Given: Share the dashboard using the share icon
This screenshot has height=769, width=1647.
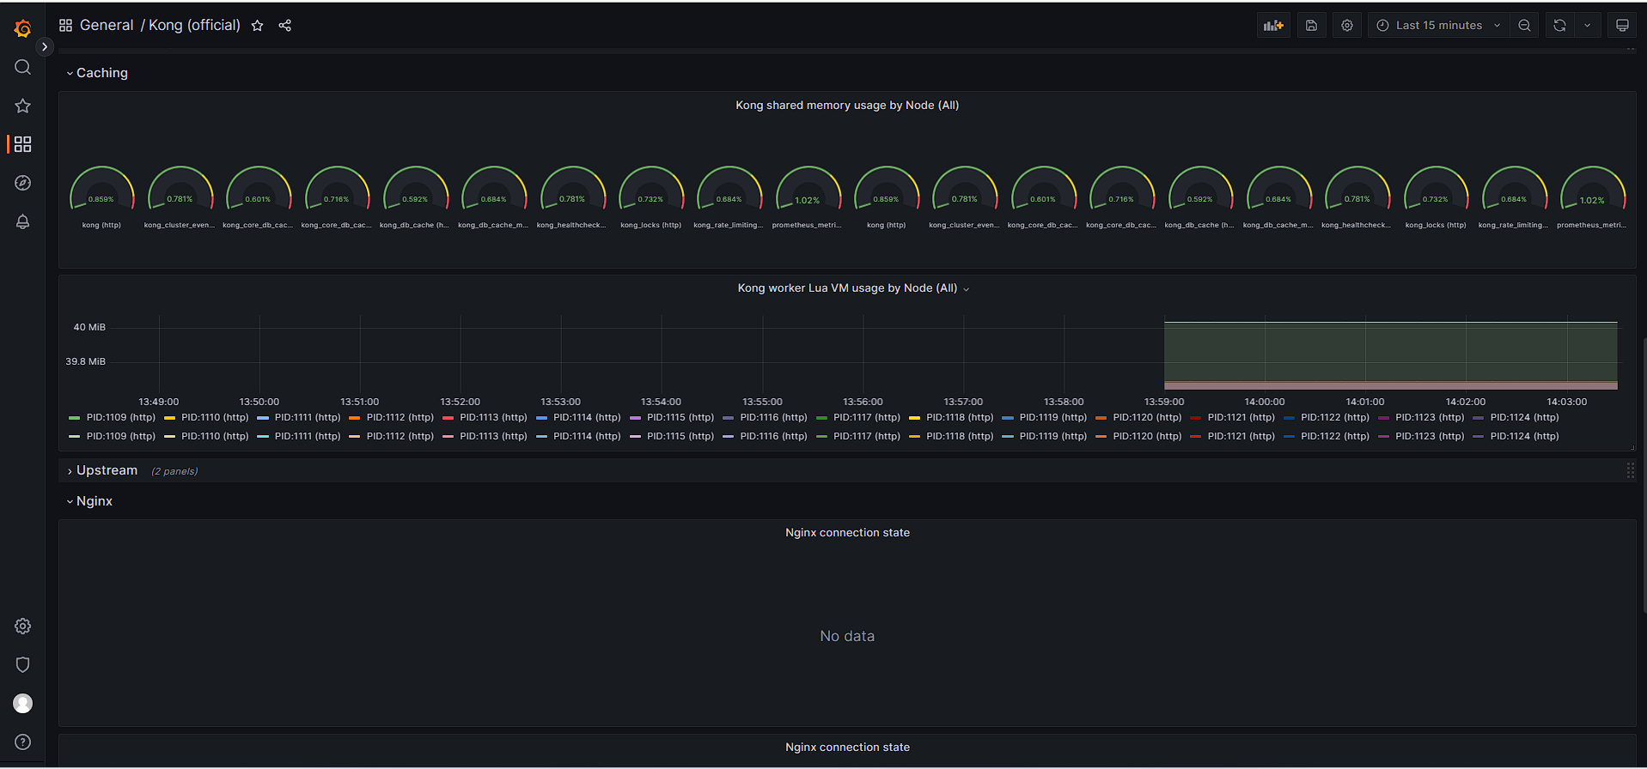Looking at the screenshot, I should [x=285, y=26].
